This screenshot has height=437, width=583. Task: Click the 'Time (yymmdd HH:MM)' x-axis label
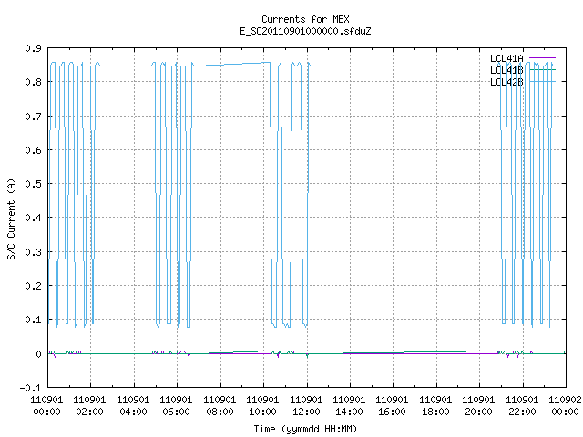click(x=305, y=429)
